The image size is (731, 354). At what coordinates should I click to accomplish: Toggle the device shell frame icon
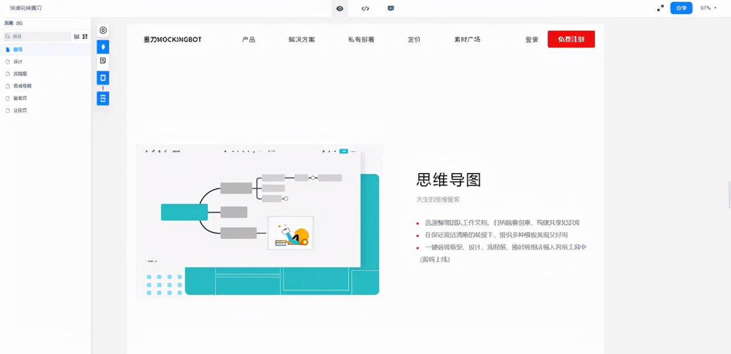tap(103, 78)
